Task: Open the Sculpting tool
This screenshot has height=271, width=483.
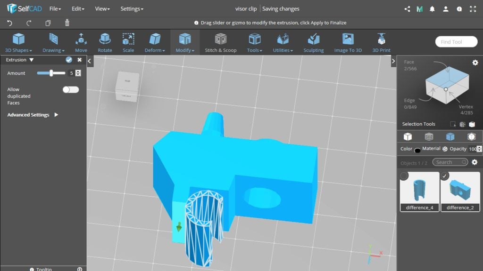Action: coord(313,42)
